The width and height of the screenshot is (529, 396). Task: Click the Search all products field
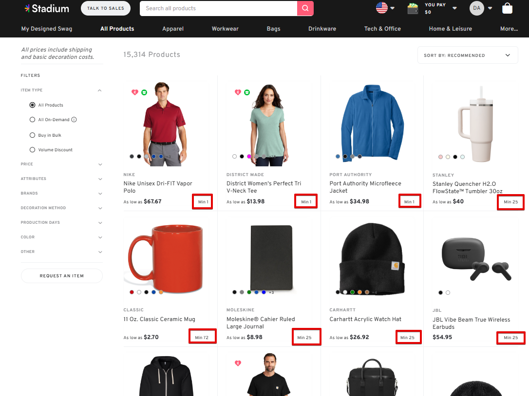(218, 8)
